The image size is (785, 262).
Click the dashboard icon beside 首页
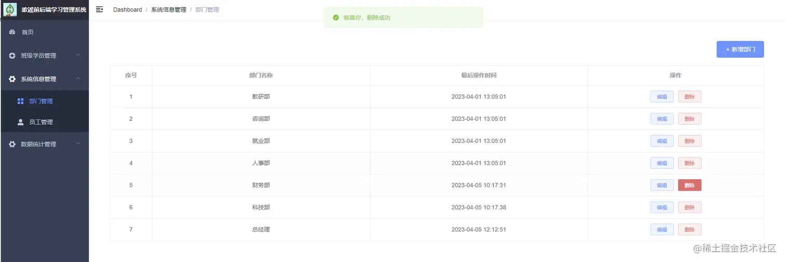click(12, 32)
